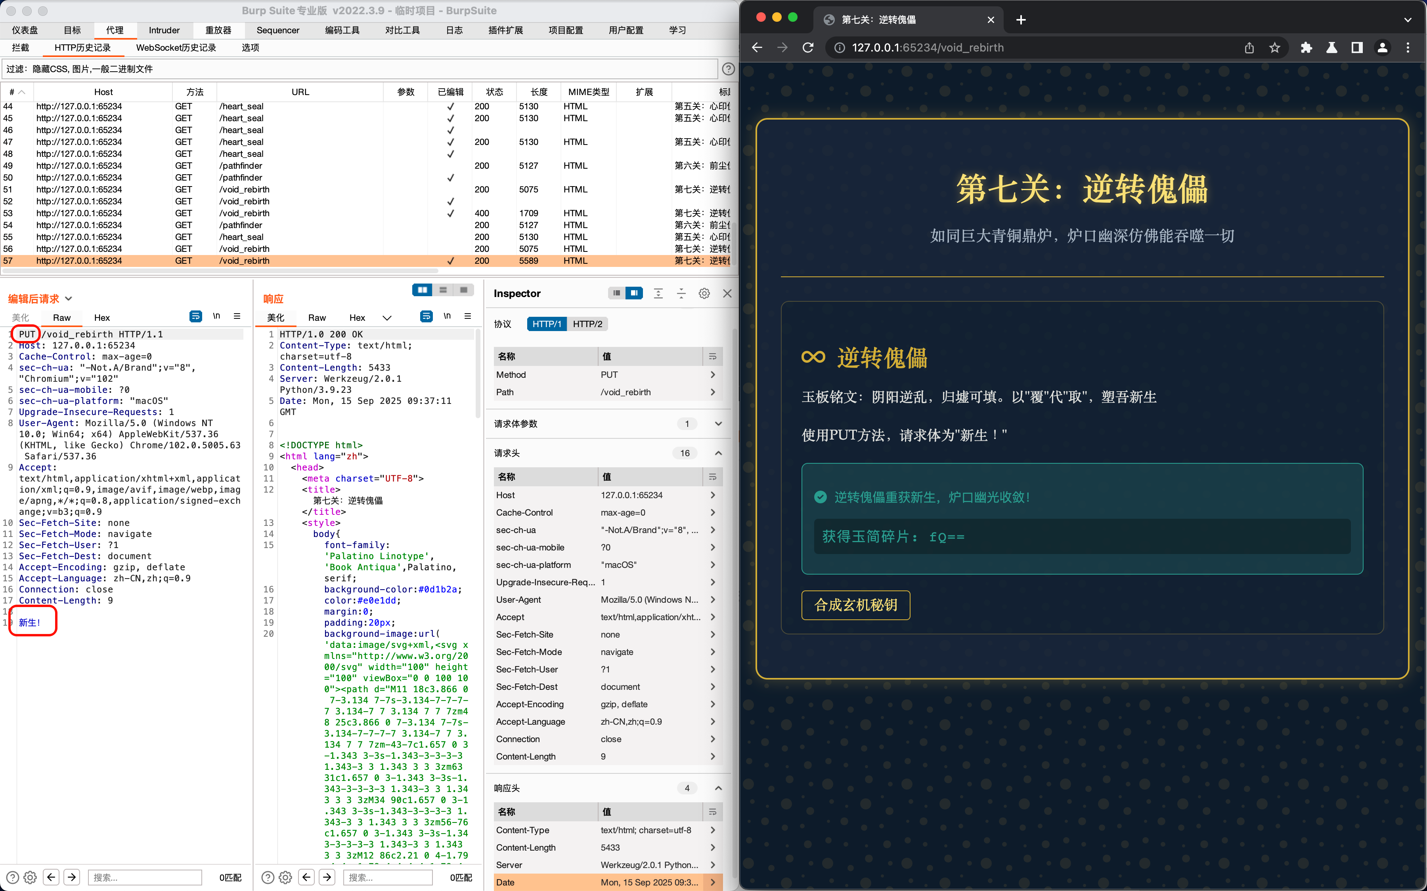This screenshot has width=1427, height=891.
Task: Click the request search input field
Action: (x=144, y=877)
